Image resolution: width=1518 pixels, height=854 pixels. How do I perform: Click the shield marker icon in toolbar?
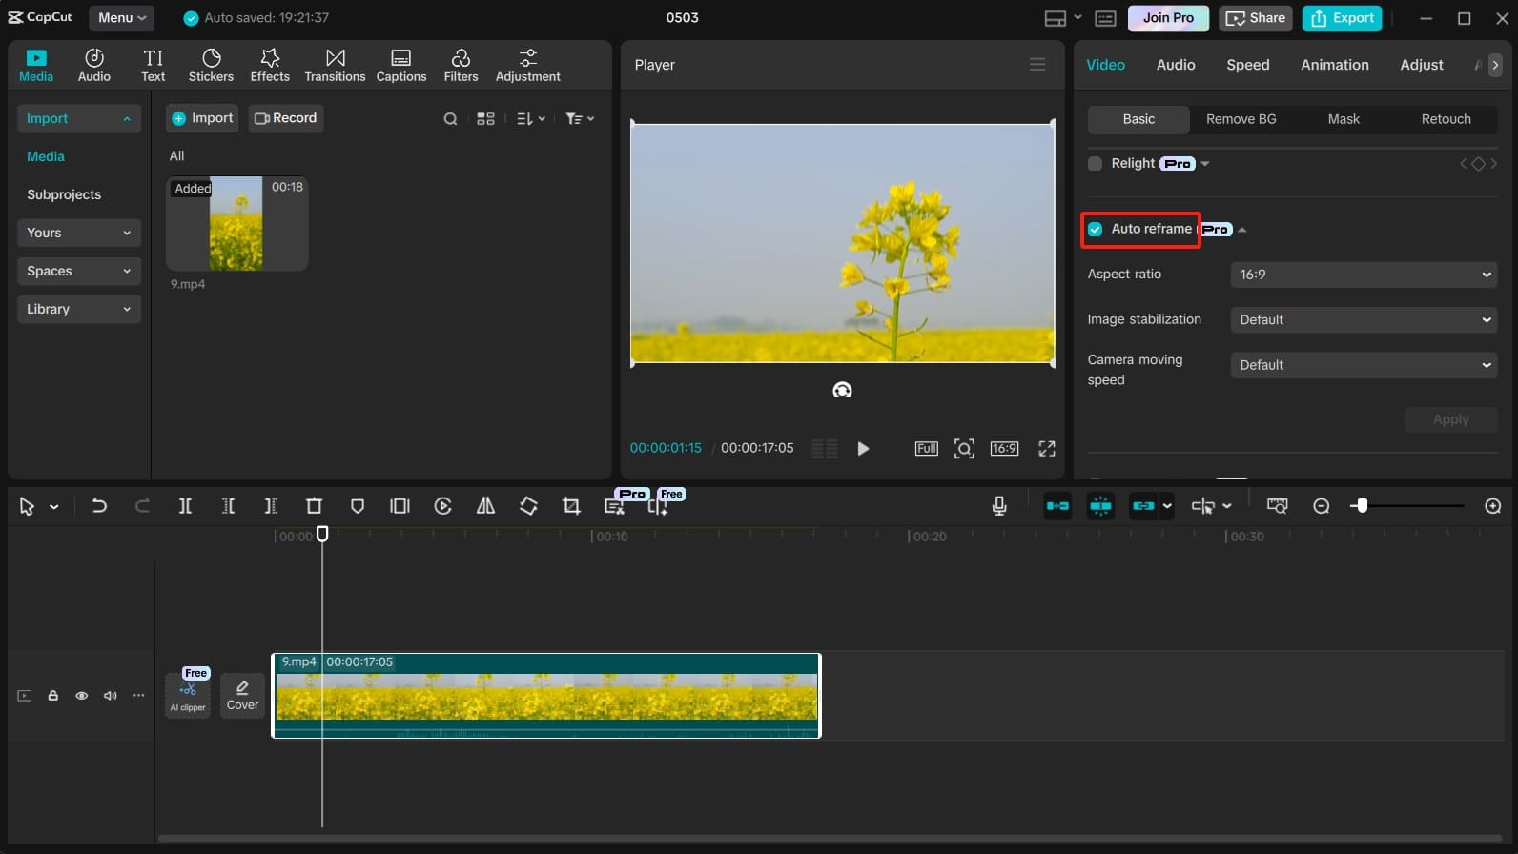(358, 506)
